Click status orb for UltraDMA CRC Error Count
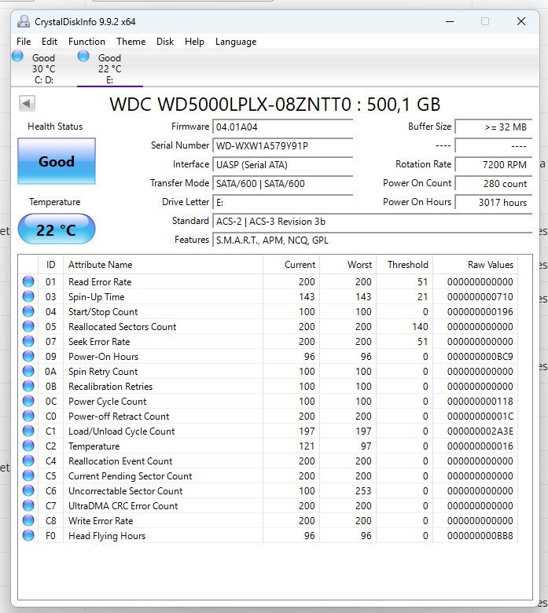548x613 pixels. [28, 505]
